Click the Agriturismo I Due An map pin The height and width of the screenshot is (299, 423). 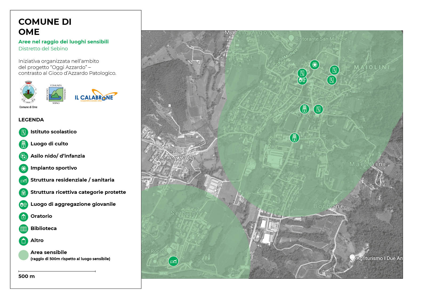[x=352, y=258]
